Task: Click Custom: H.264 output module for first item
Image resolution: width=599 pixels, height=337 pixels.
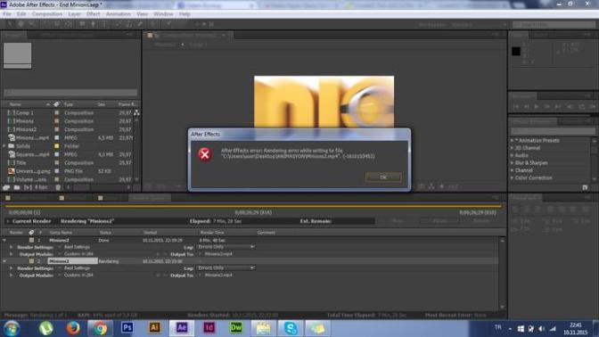Action: click(x=78, y=254)
